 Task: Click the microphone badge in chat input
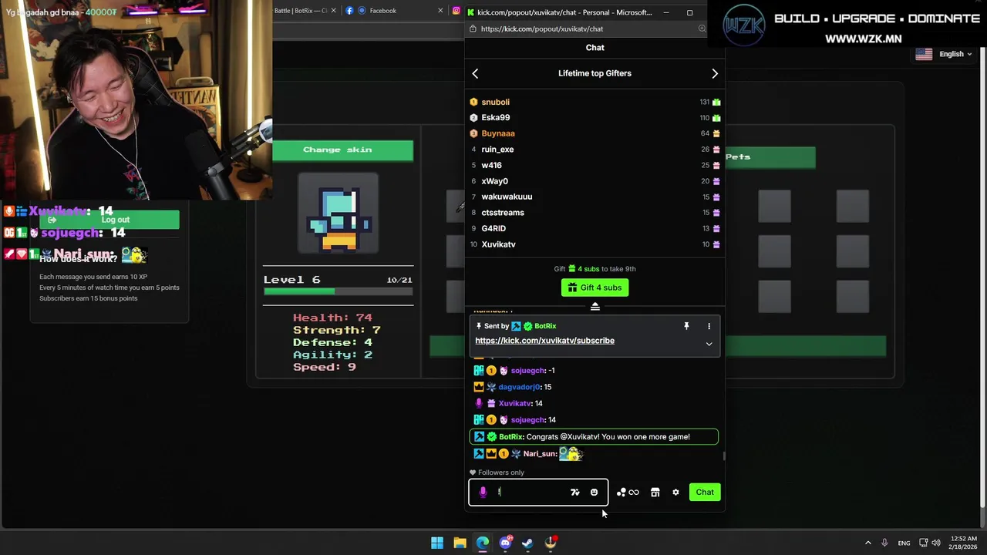483,492
